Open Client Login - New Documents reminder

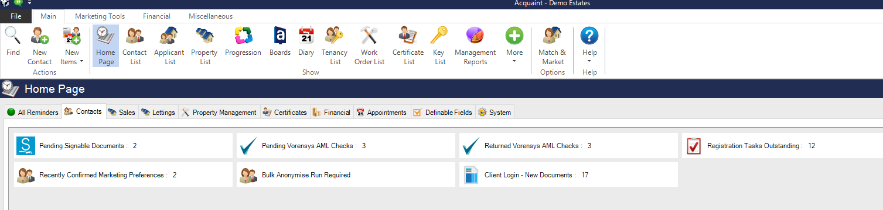(x=568, y=174)
